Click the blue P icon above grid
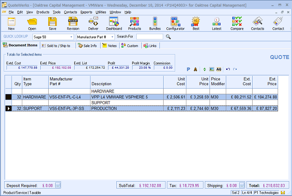This screenshot has width=292, height=196. click(x=189, y=69)
